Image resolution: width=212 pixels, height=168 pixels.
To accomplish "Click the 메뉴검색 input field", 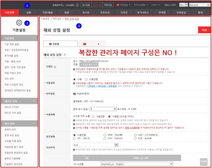I will [x=198, y=5].
